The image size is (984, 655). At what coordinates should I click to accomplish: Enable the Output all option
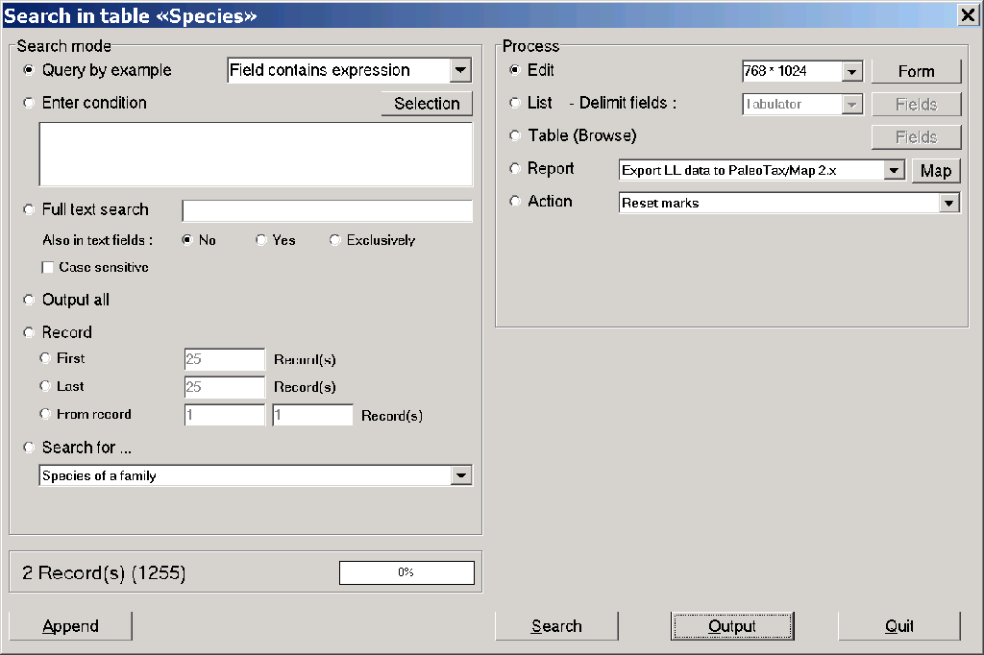(29, 300)
